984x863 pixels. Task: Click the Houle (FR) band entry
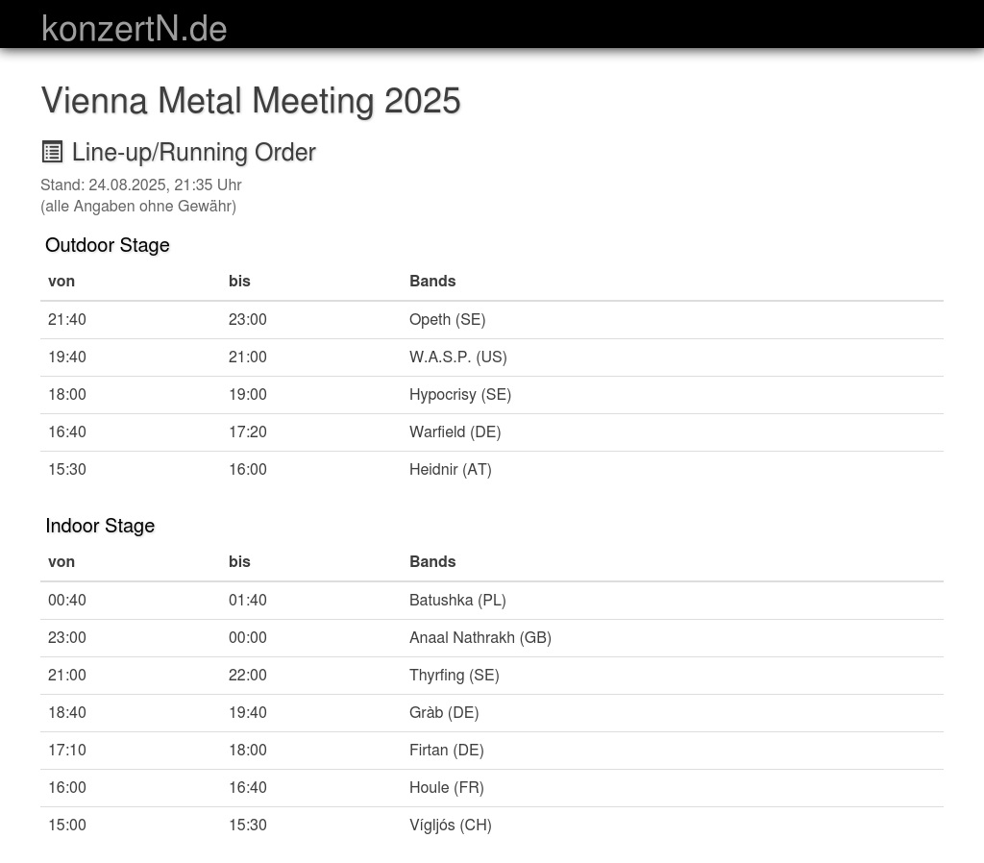[446, 788]
